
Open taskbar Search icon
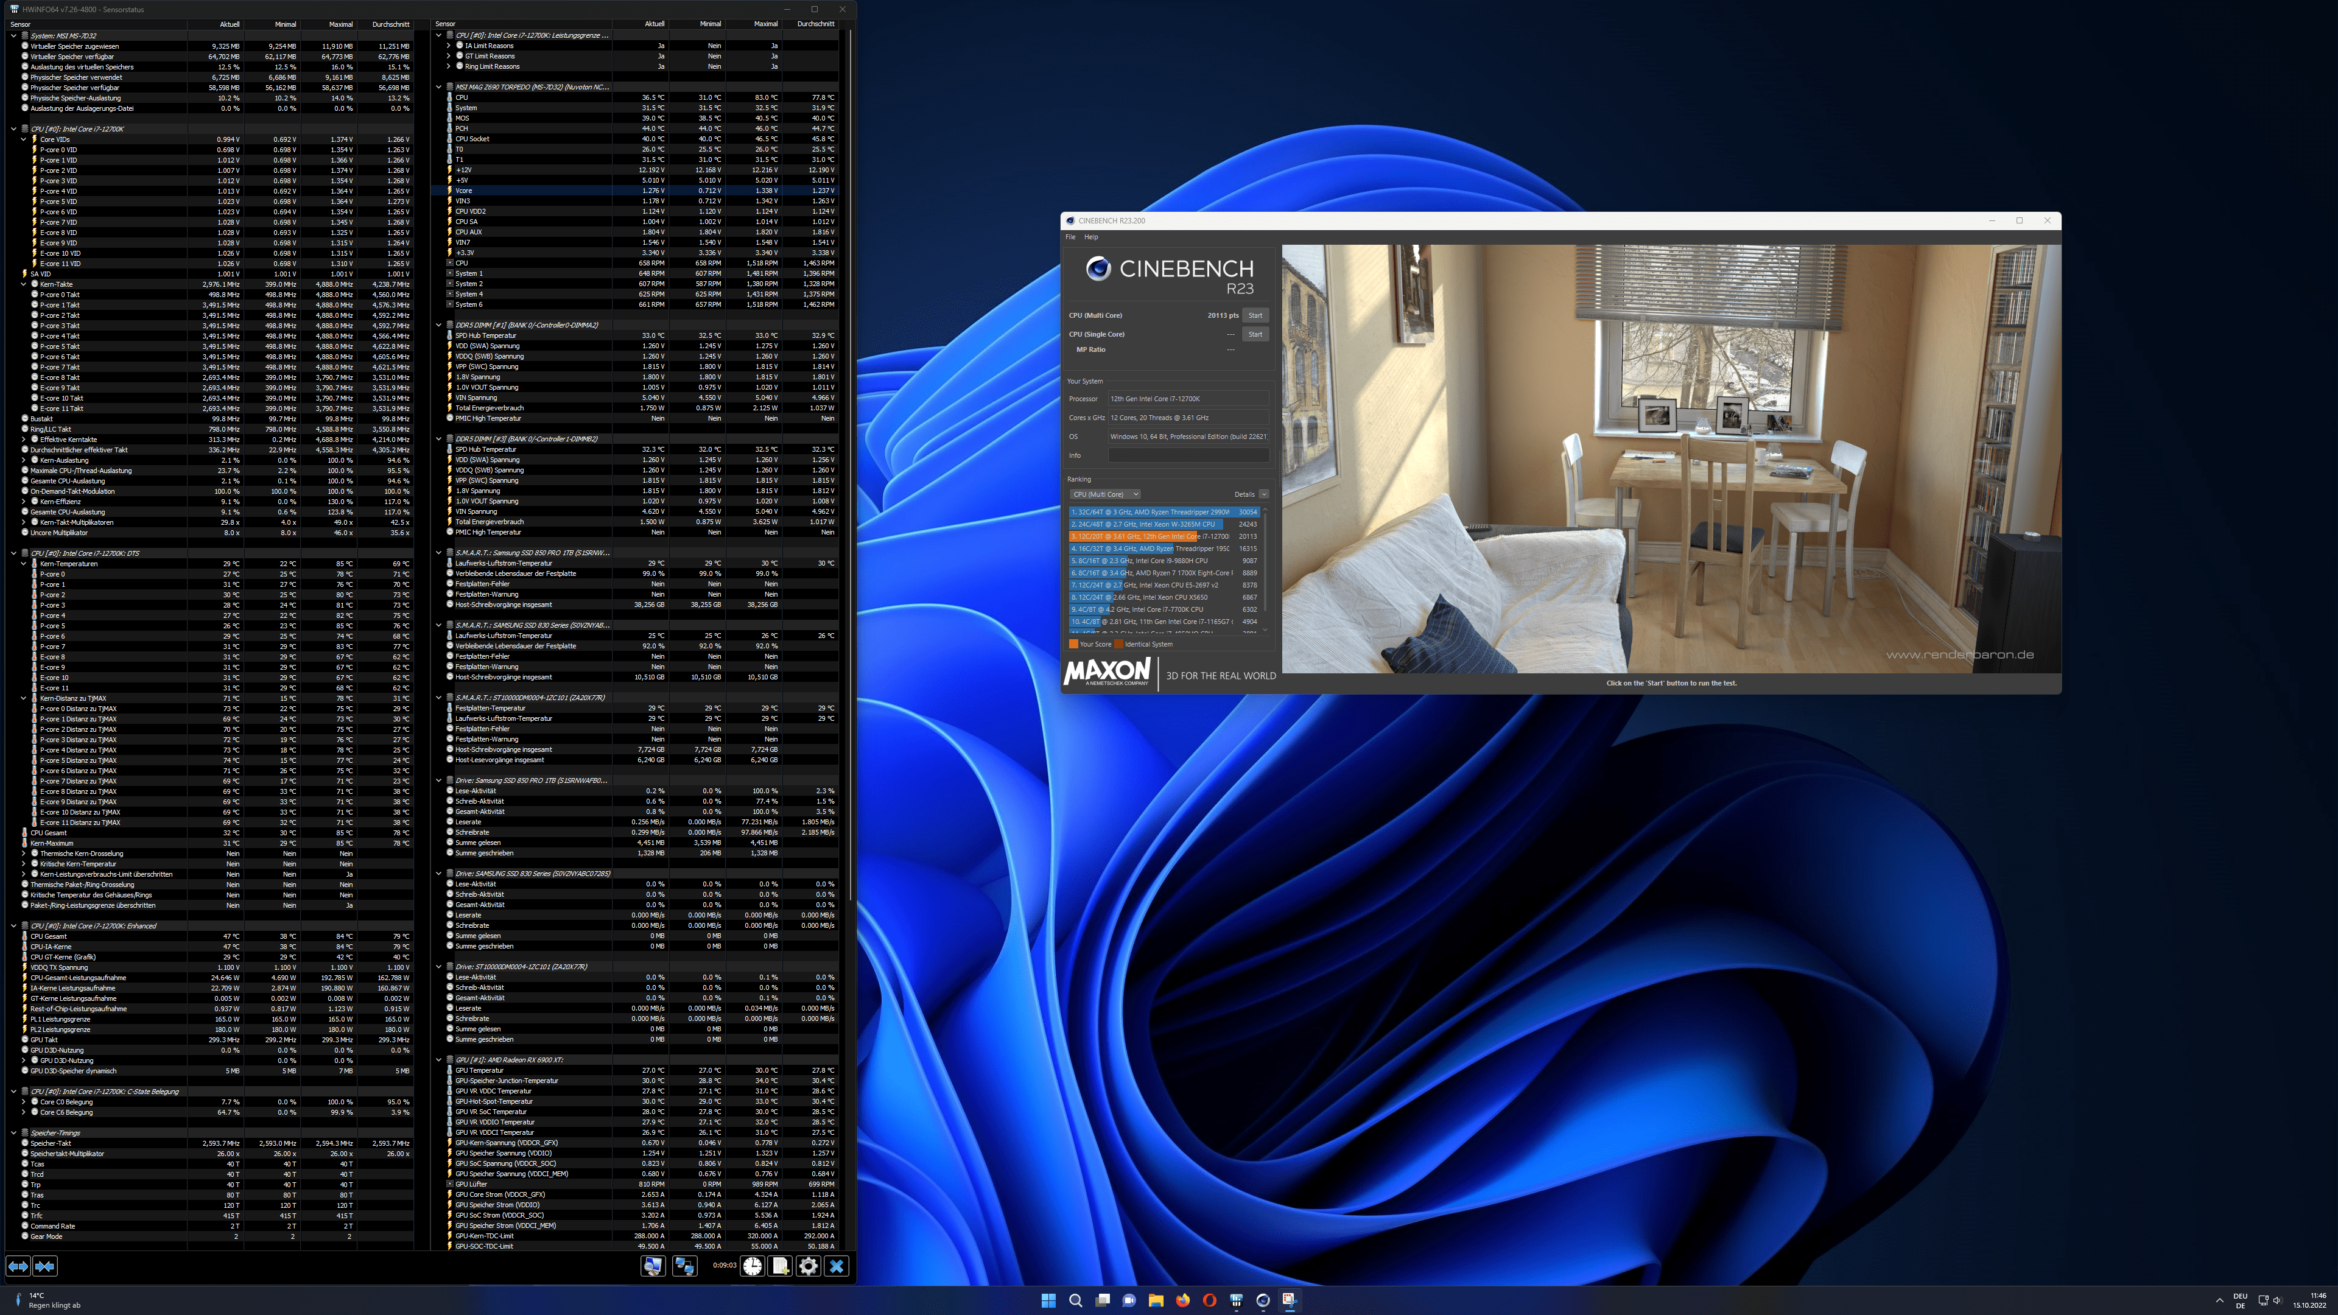pyautogui.click(x=1075, y=1300)
